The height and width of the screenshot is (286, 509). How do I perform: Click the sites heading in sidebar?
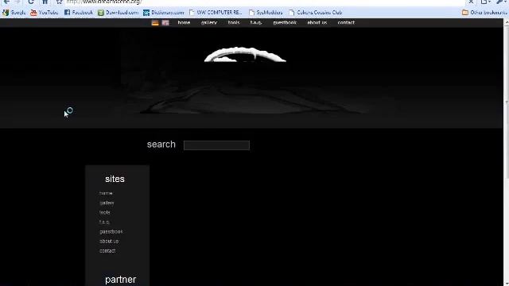(115, 179)
